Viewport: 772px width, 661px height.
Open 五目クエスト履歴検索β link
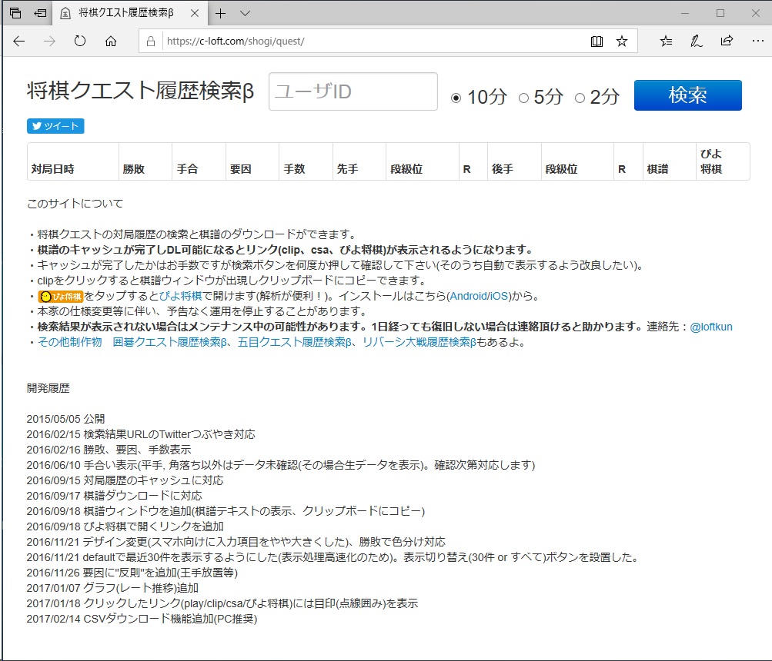tap(295, 342)
